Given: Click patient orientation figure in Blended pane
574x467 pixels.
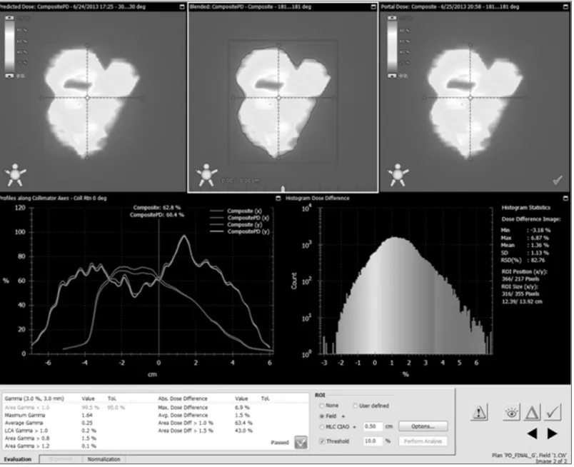Looking at the screenshot, I should [x=206, y=175].
